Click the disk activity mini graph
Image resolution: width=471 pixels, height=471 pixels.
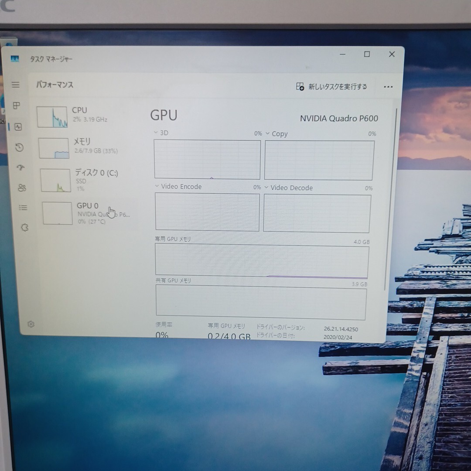(55, 180)
